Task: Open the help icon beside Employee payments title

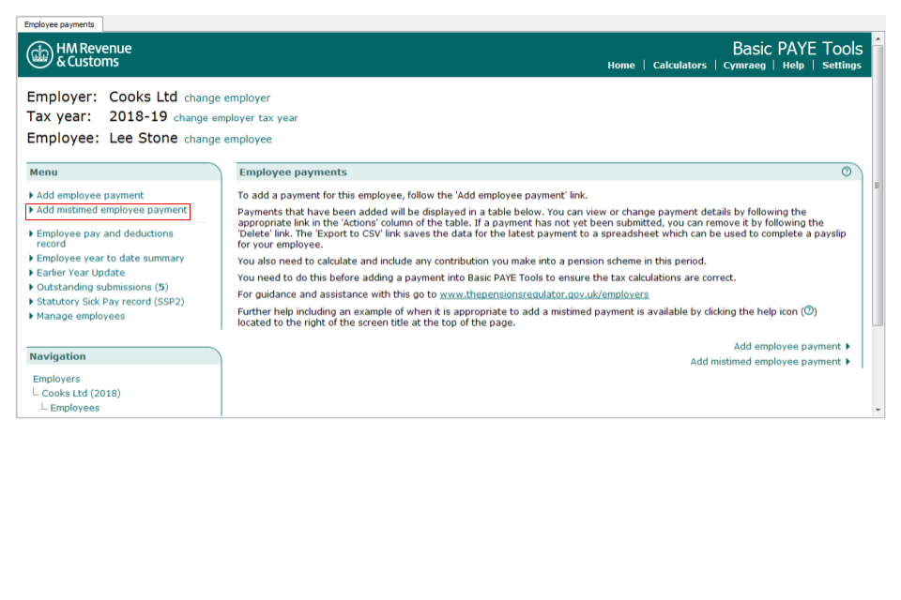Action: 846,172
